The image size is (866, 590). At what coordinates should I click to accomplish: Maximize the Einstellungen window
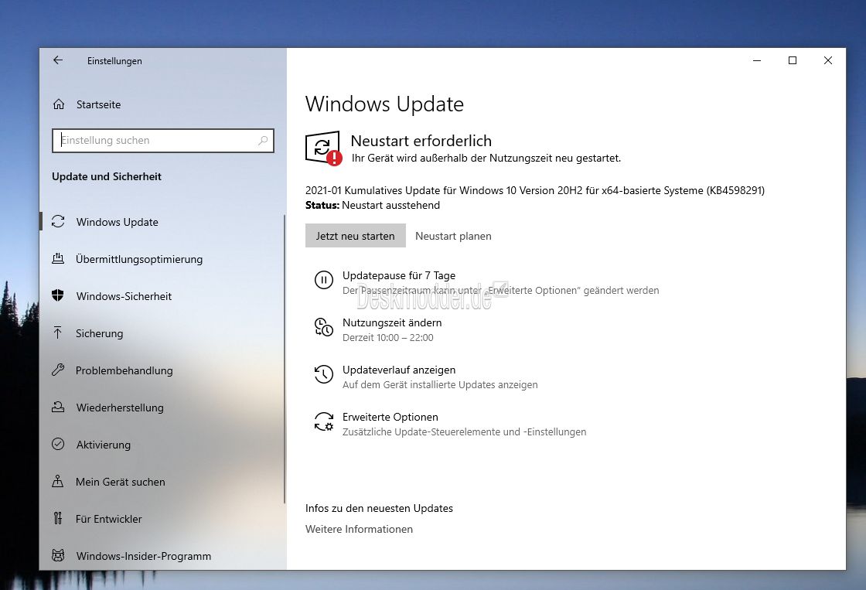pyautogui.click(x=793, y=60)
